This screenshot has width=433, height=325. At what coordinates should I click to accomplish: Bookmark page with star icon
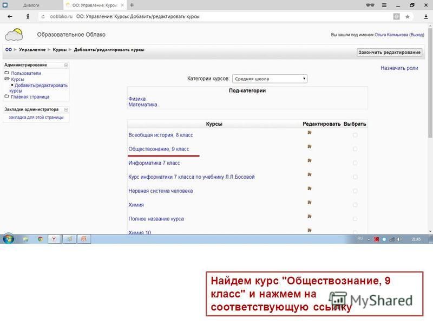click(x=408, y=17)
